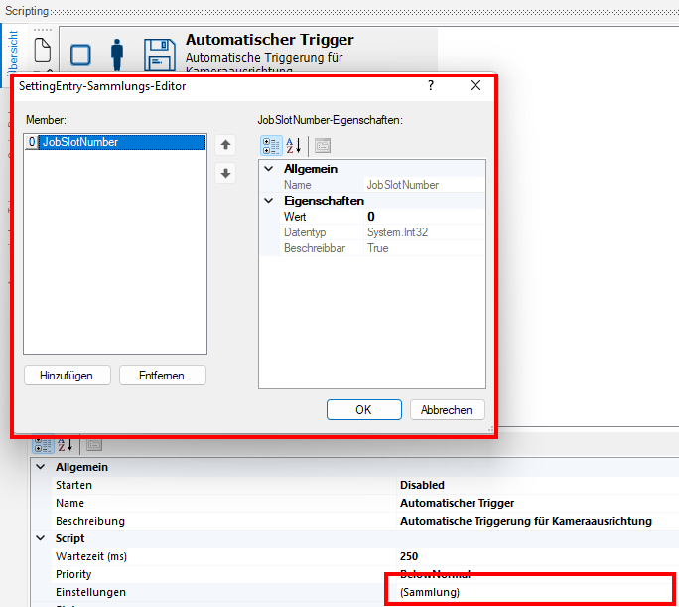Collapse the Eigenschaften category in the dialog

[x=268, y=201]
